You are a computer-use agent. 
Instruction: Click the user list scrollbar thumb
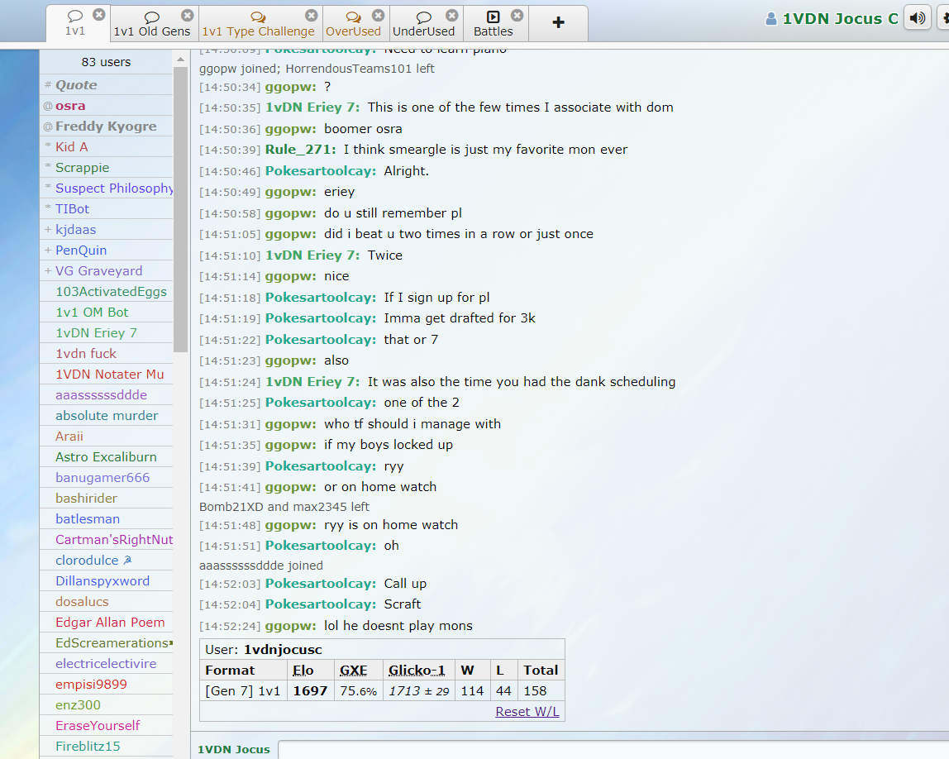pos(180,209)
